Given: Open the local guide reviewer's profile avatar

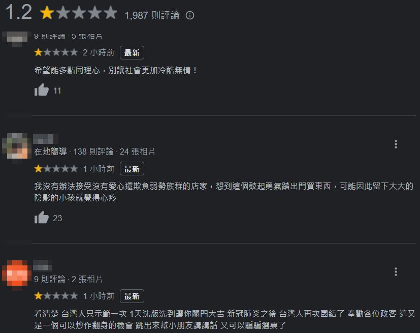Looking at the screenshot, I should (17, 144).
